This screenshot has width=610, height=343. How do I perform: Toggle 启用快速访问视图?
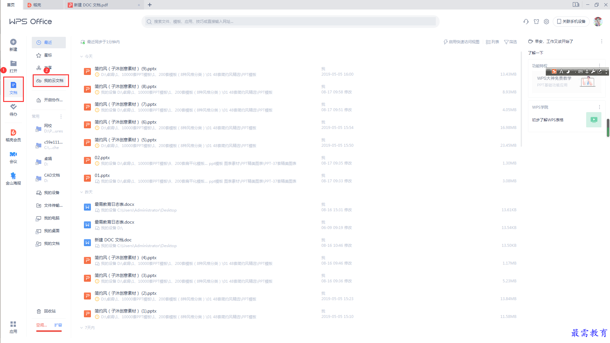pyautogui.click(x=462, y=42)
